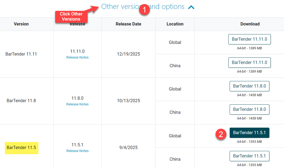This screenshot has height=168, width=284.
Task: Open Release Notes for 11.11.0
Action: pyautogui.click(x=77, y=57)
